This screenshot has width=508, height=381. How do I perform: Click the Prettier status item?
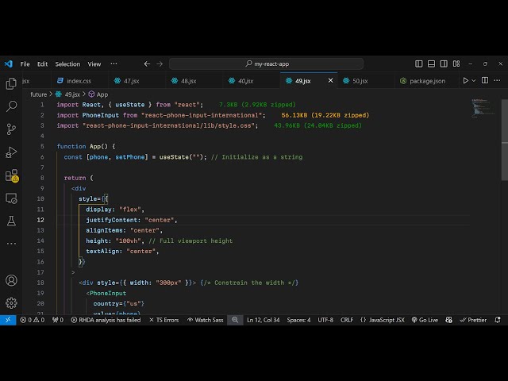pos(473,320)
